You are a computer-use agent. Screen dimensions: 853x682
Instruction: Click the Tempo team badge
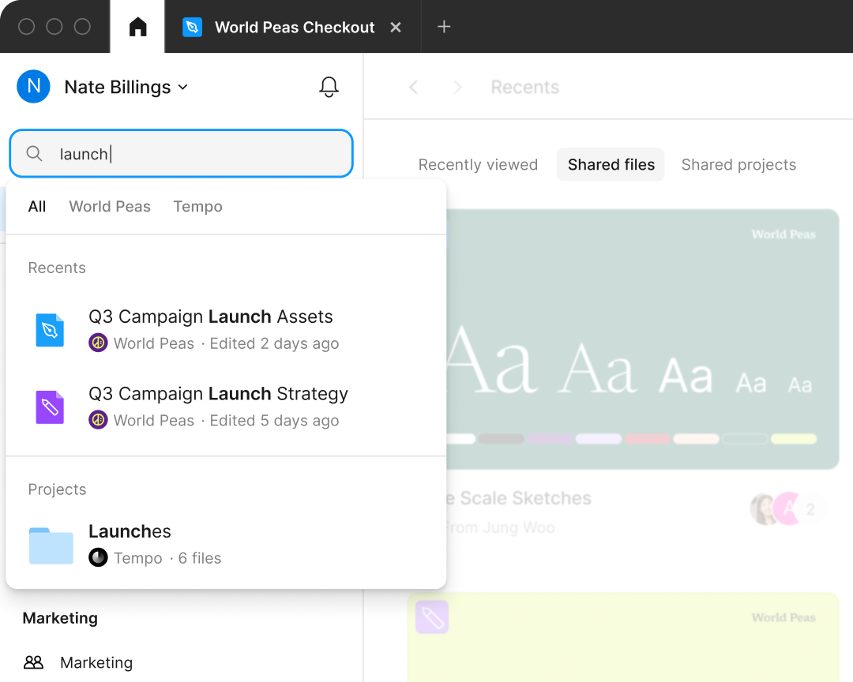point(98,558)
